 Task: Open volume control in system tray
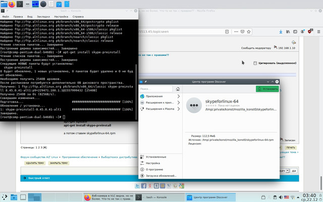(x=281, y=197)
